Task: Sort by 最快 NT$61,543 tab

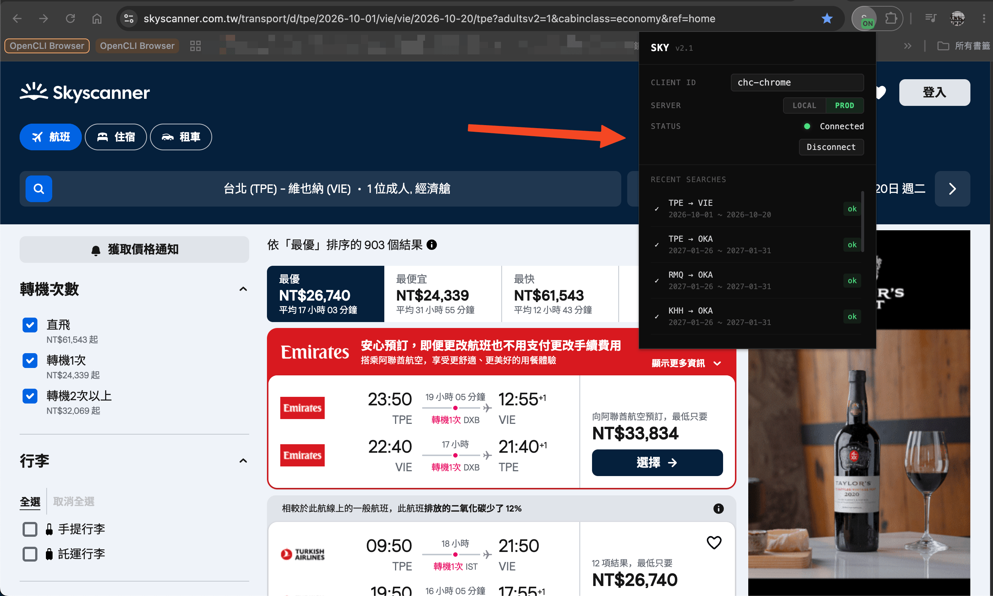Action: pos(560,294)
